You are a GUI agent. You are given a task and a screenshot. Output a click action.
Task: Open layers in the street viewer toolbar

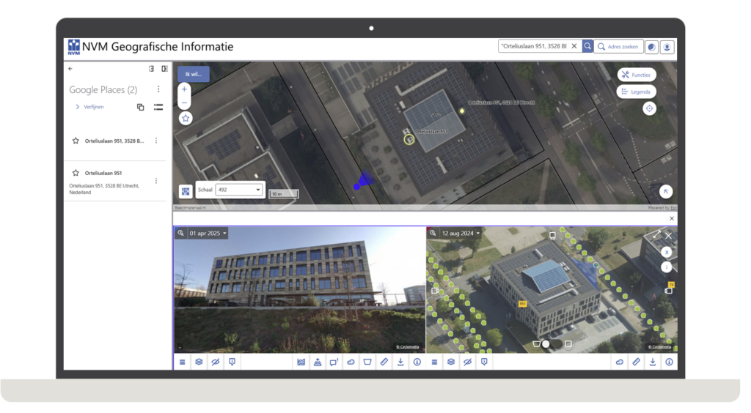(x=199, y=362)
